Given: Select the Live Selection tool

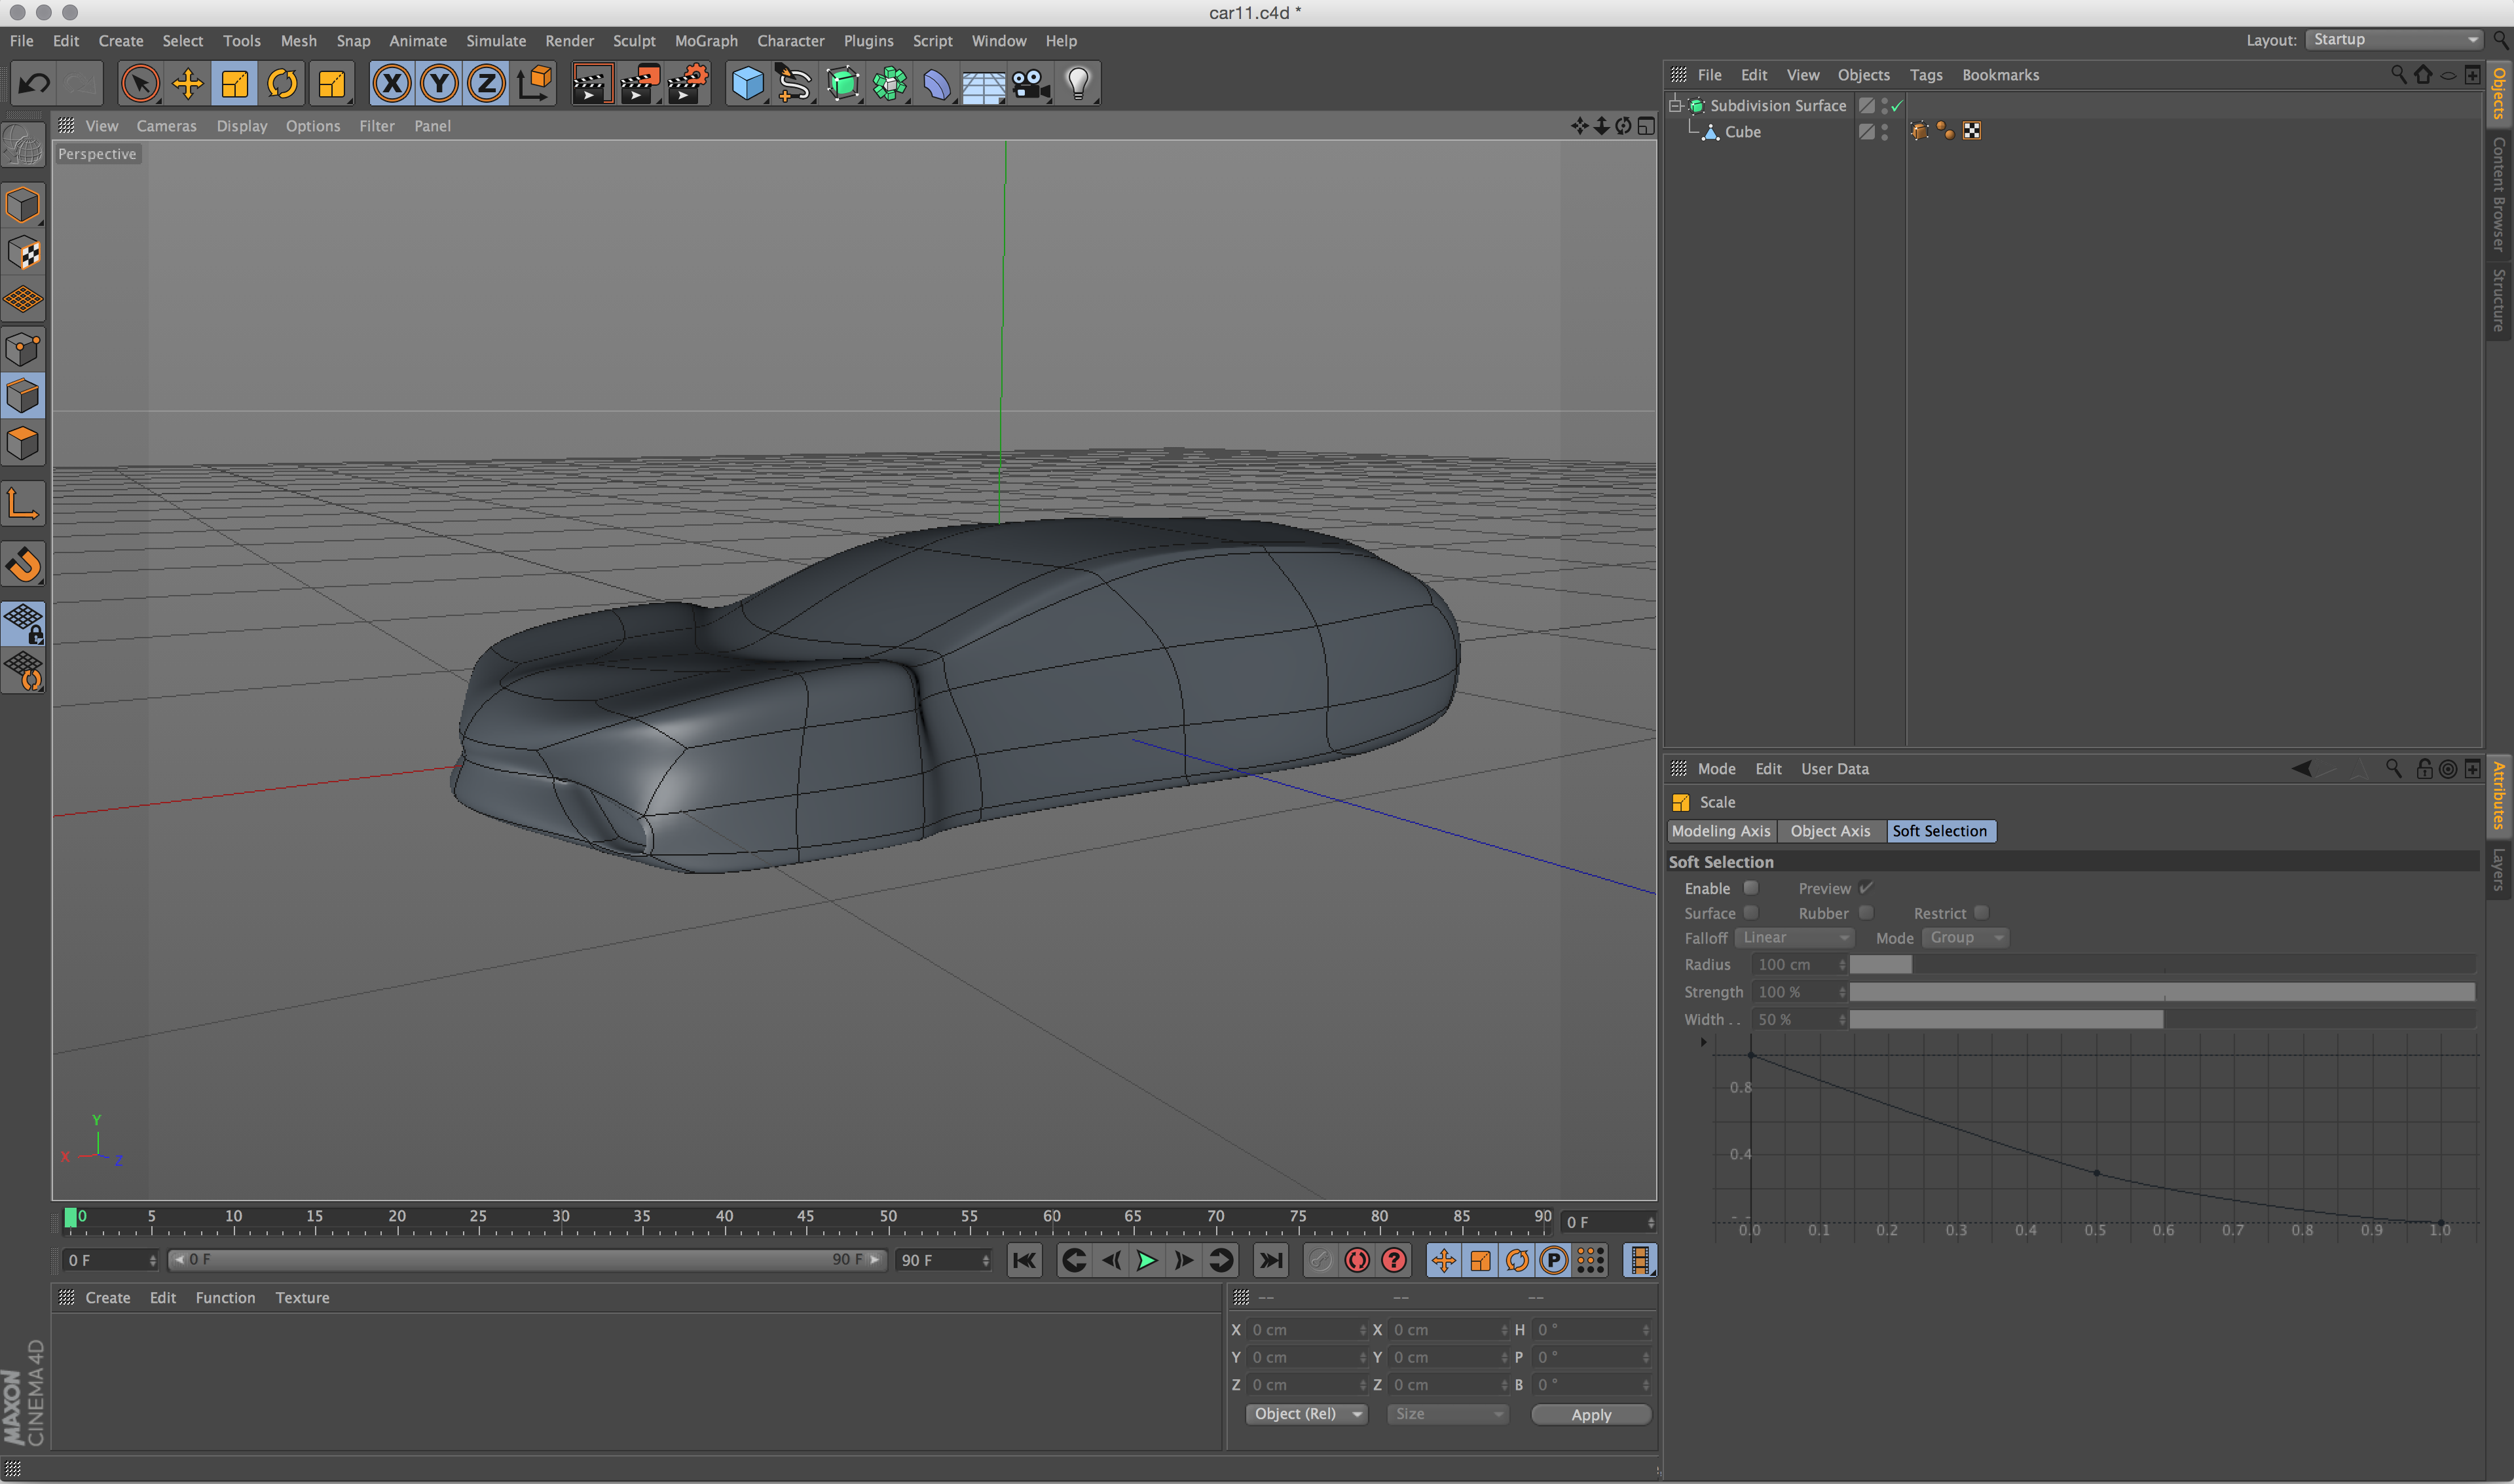Looking at the screenshot, I should point(140,84).
